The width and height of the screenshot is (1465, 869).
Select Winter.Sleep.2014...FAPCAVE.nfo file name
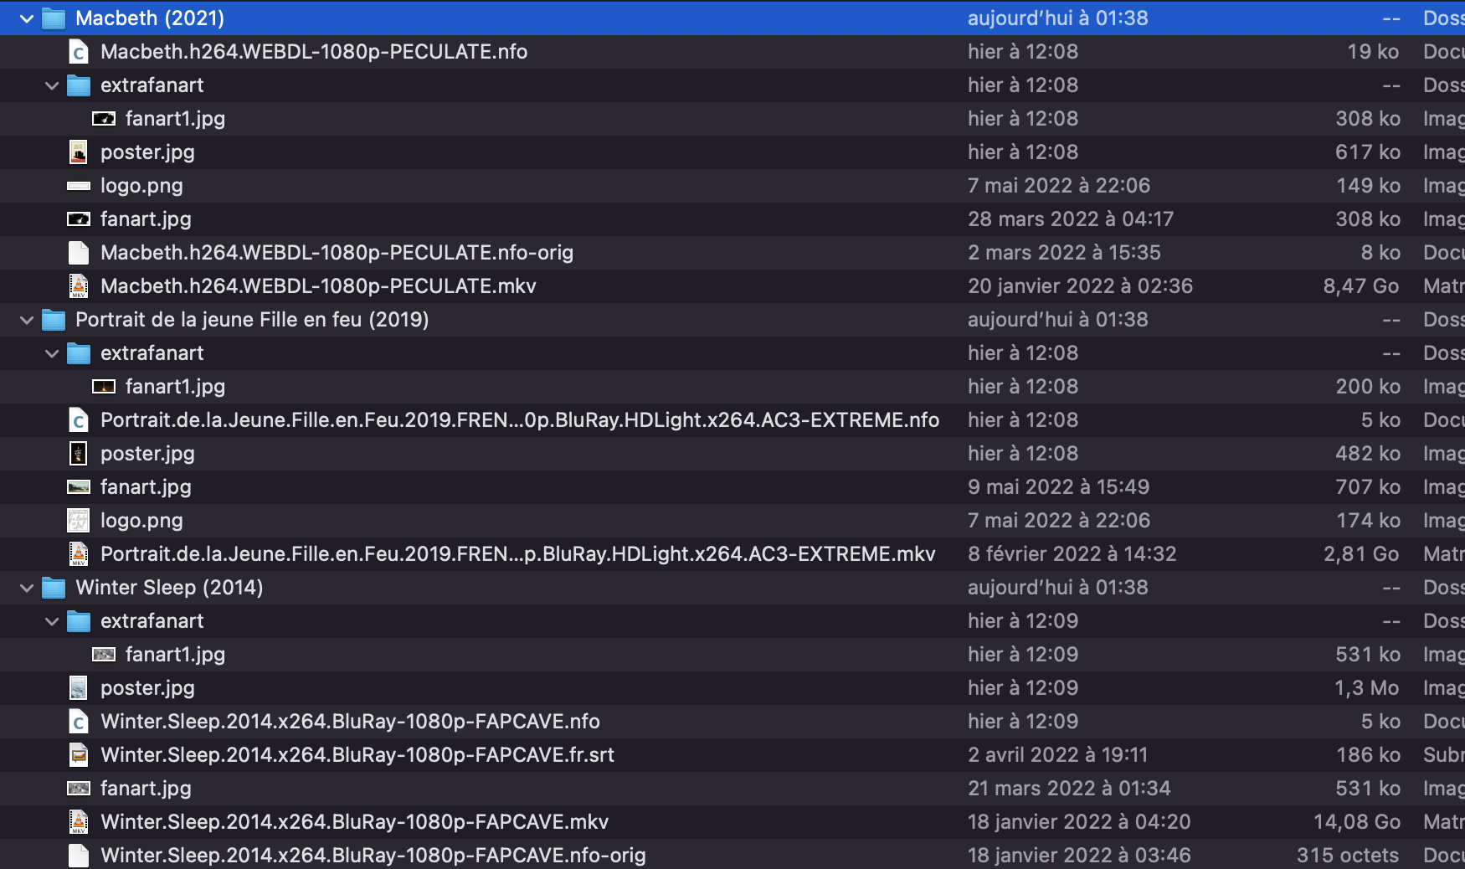[350, 722]
